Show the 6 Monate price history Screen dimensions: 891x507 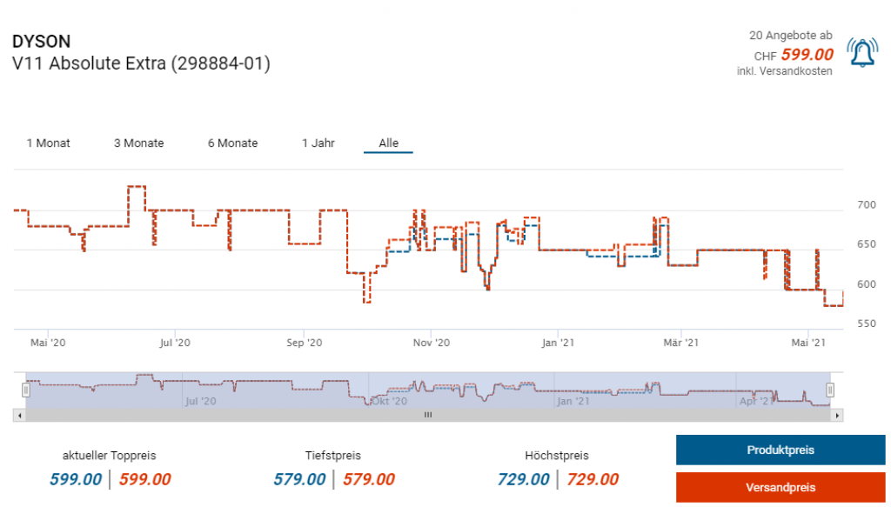(x=232, y=143)
